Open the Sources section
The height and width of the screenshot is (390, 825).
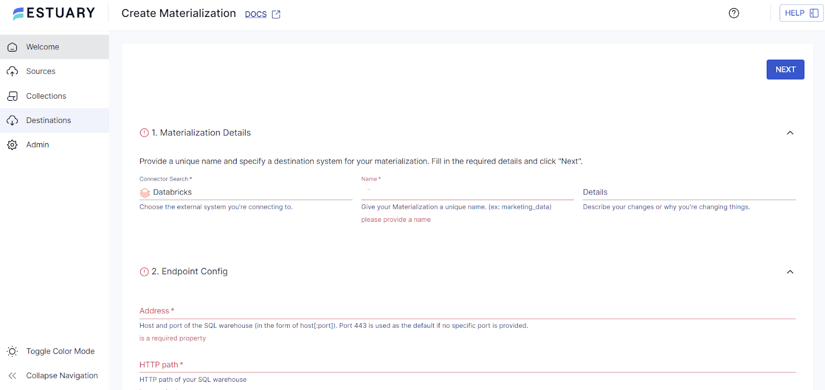click(x=55, y=71)
